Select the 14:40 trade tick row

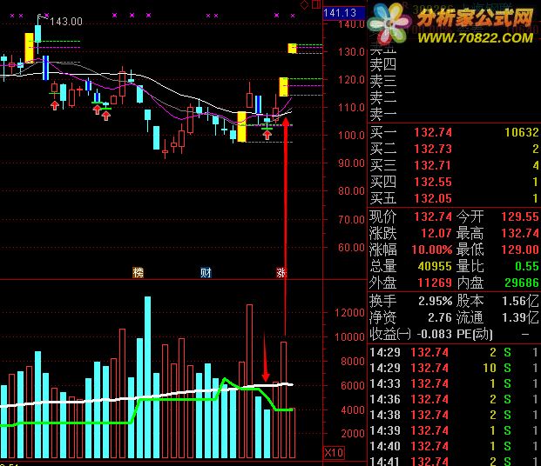pyautogui.click(x=454, y=446)
